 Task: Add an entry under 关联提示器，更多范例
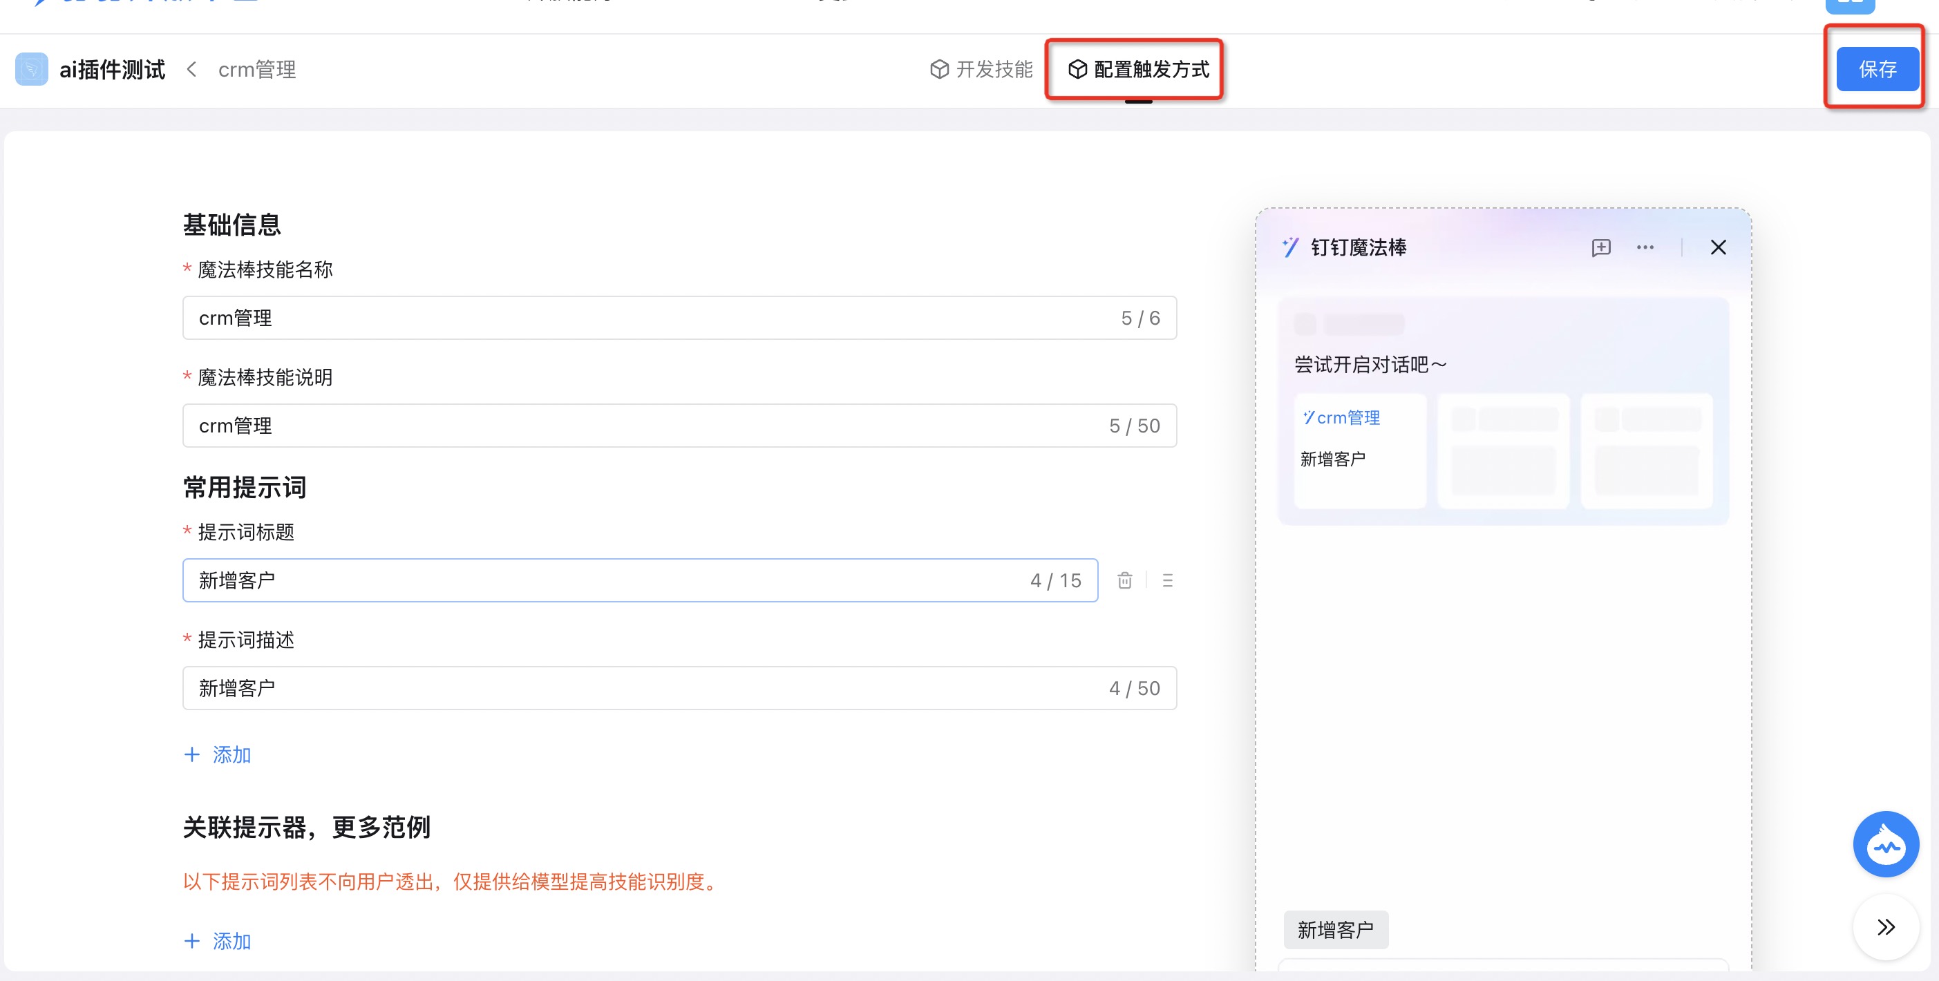[x=218, y=941]
